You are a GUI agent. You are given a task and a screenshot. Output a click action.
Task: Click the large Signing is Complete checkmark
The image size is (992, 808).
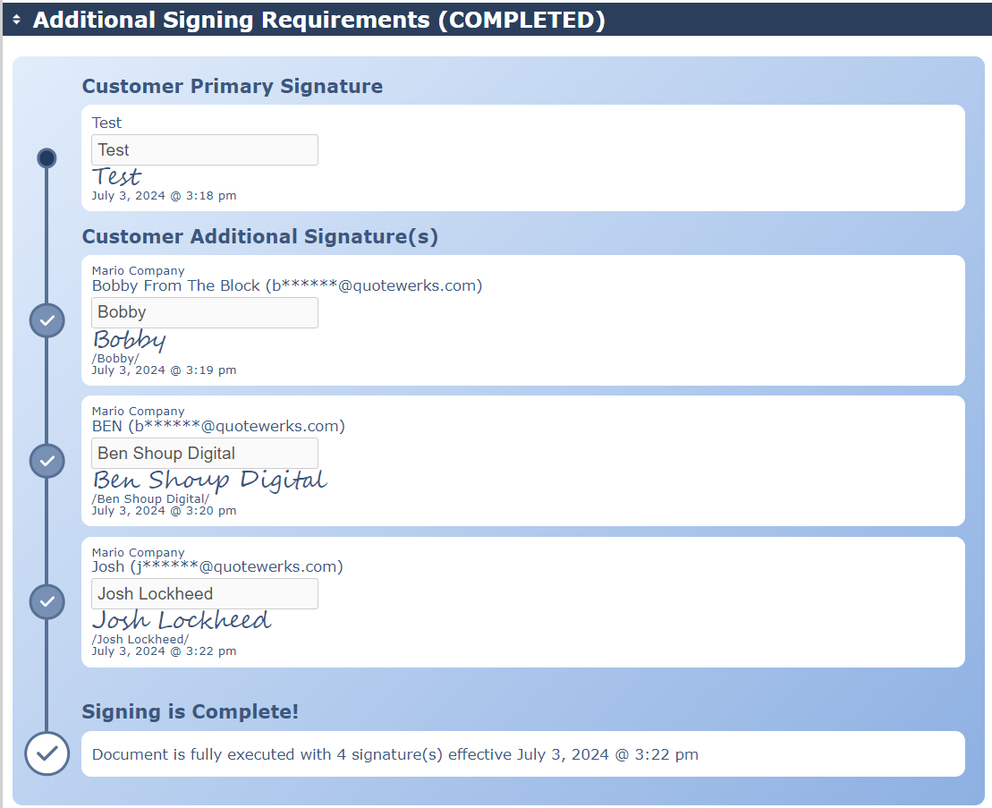tap(47, 753)
